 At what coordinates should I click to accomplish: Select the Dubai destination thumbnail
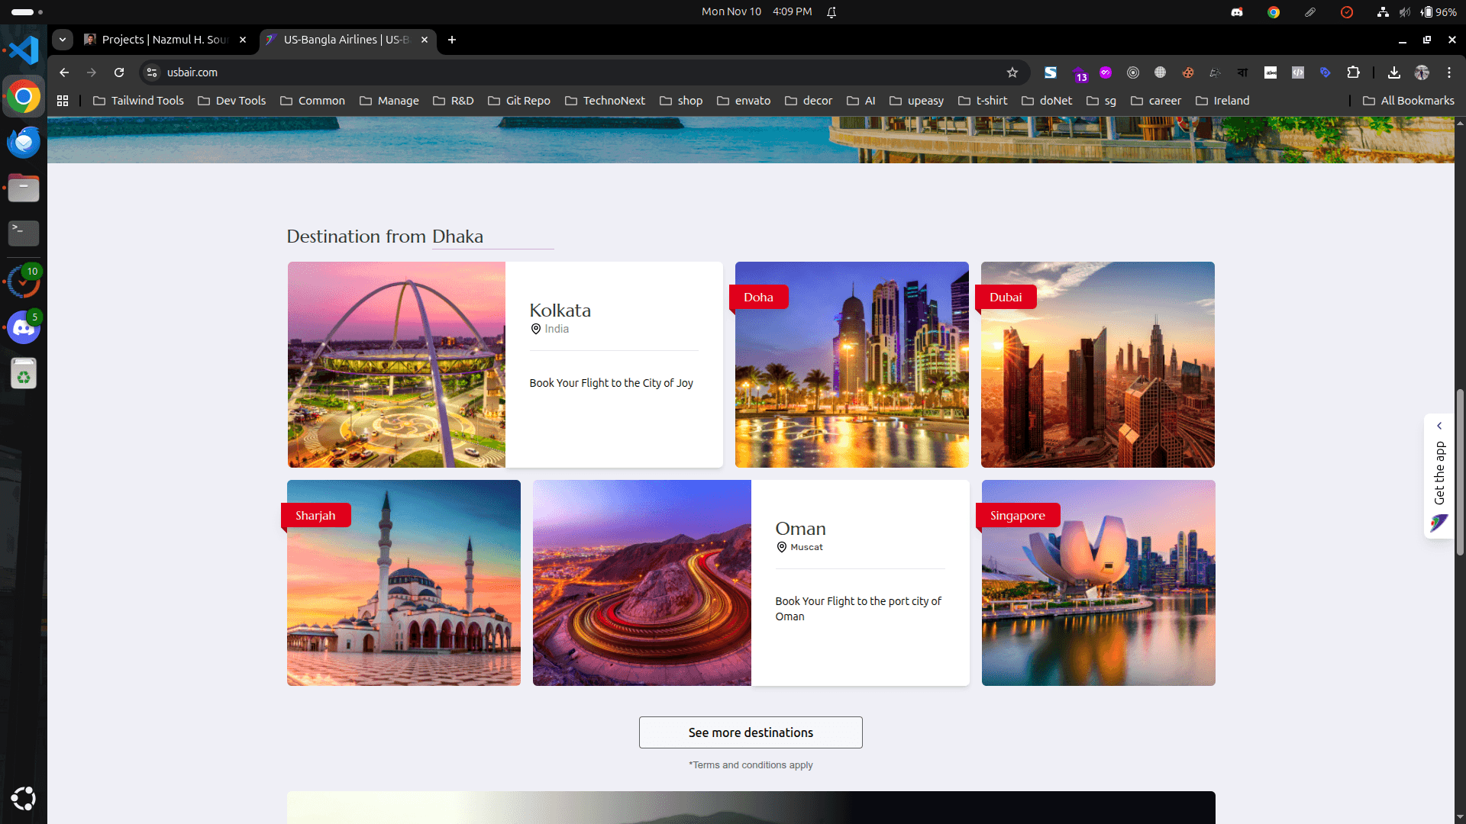point(1097,365)
